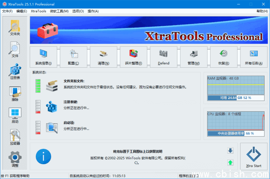Click the 系统信息 toolbar button

(43, 57)
